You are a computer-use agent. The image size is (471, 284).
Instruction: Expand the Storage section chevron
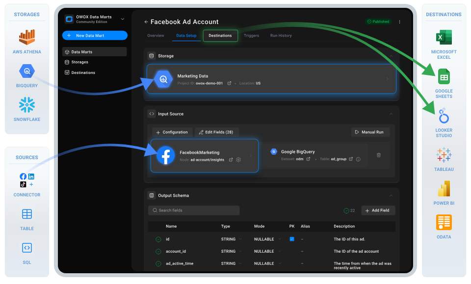[x=391, y=56]
